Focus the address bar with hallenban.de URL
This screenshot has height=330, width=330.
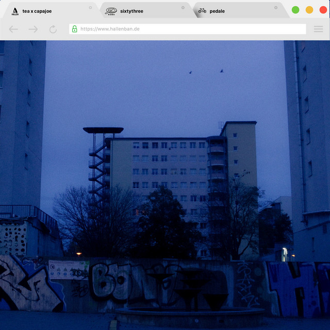[x=187, y=29]
